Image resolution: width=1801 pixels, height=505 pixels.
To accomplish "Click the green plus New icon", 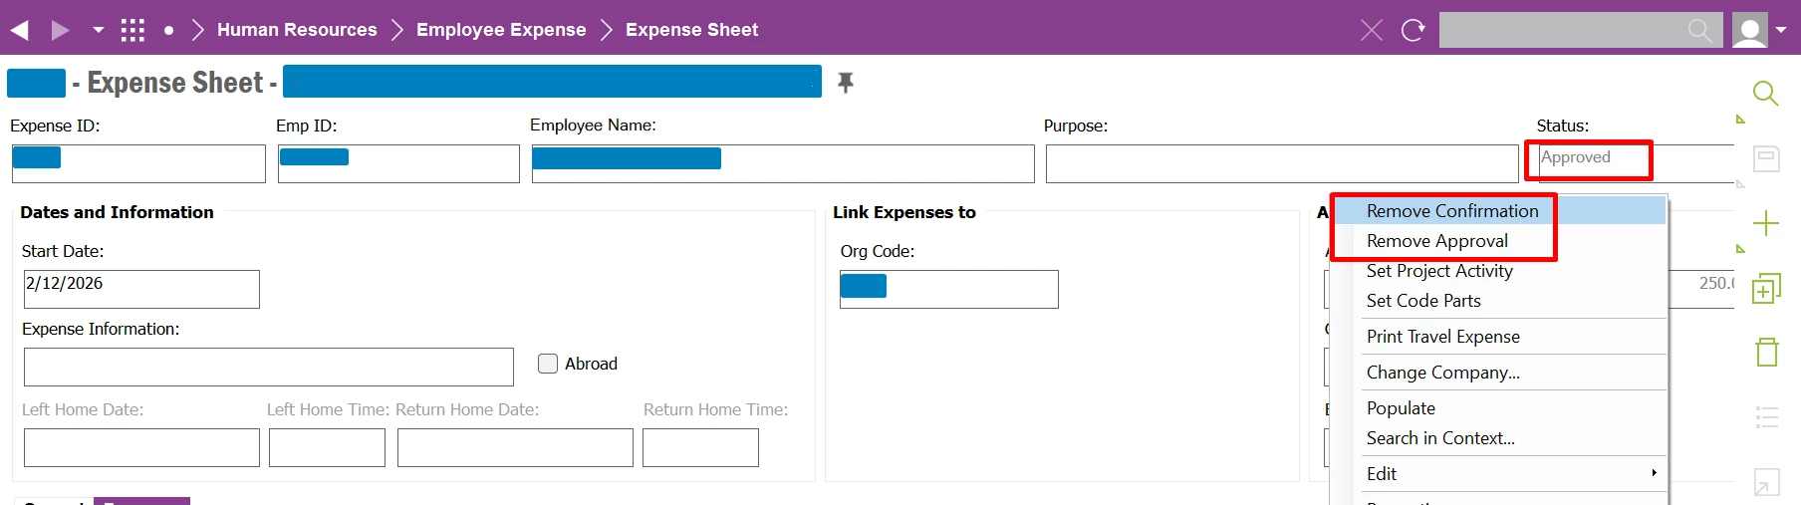I will tap(1765, 223).
